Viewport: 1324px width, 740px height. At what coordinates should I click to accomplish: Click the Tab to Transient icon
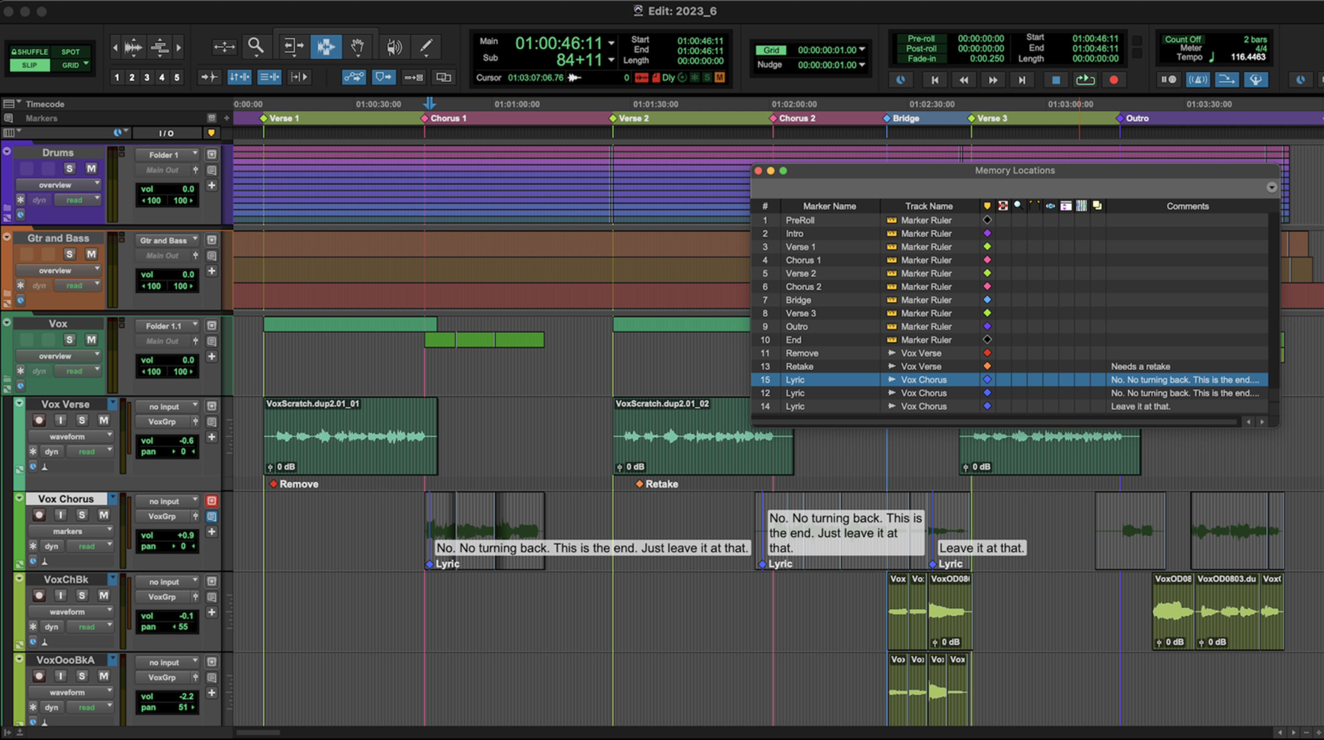[x=210, y=77]
